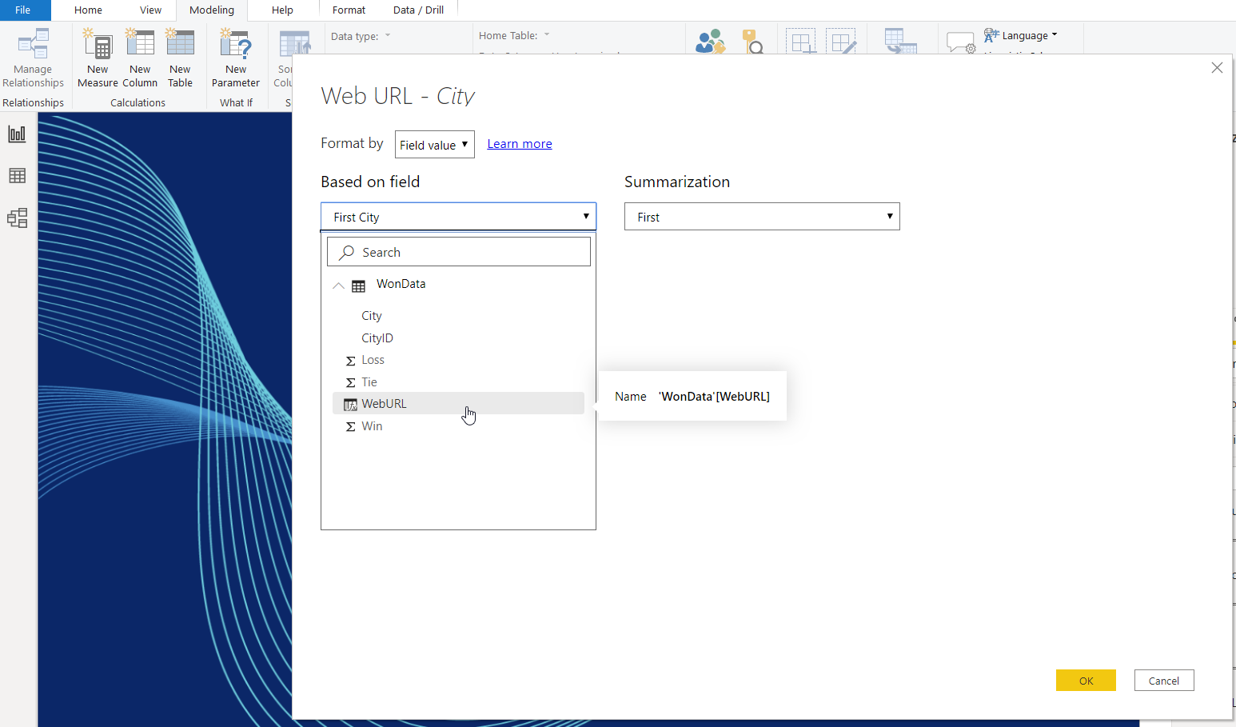
Task: Switch to Model view in the left sidebar
Action: coord(17,218)
